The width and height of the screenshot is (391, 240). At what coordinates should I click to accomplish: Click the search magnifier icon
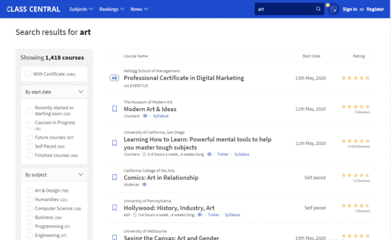318,9
